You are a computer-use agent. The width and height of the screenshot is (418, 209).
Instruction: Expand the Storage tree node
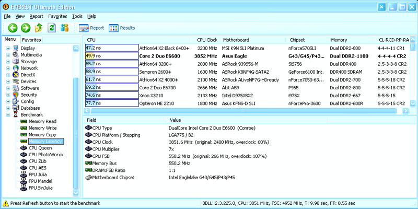8,62
